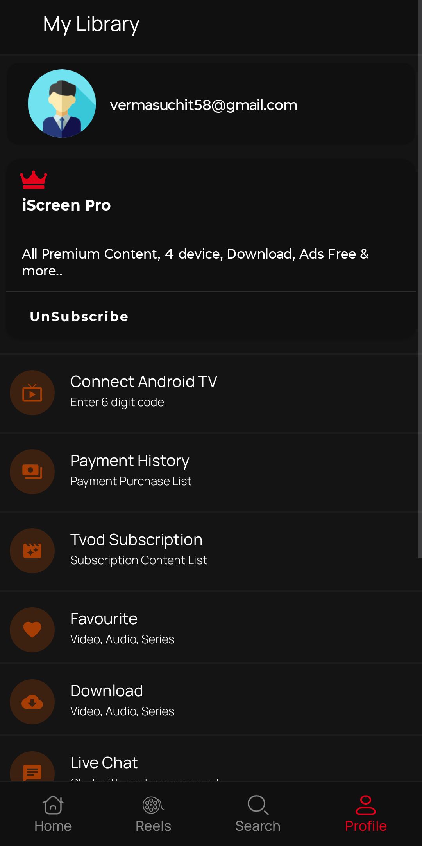Open the Search tab

258,814
